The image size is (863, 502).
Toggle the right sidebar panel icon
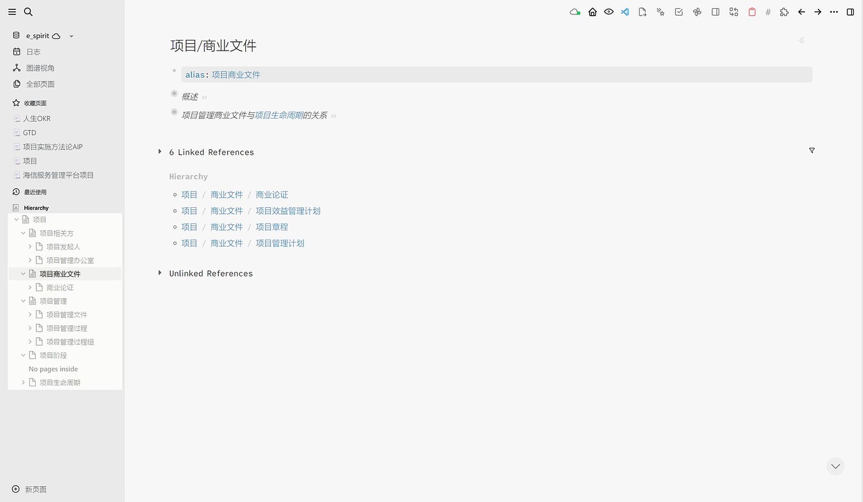(x=850, y=11)
